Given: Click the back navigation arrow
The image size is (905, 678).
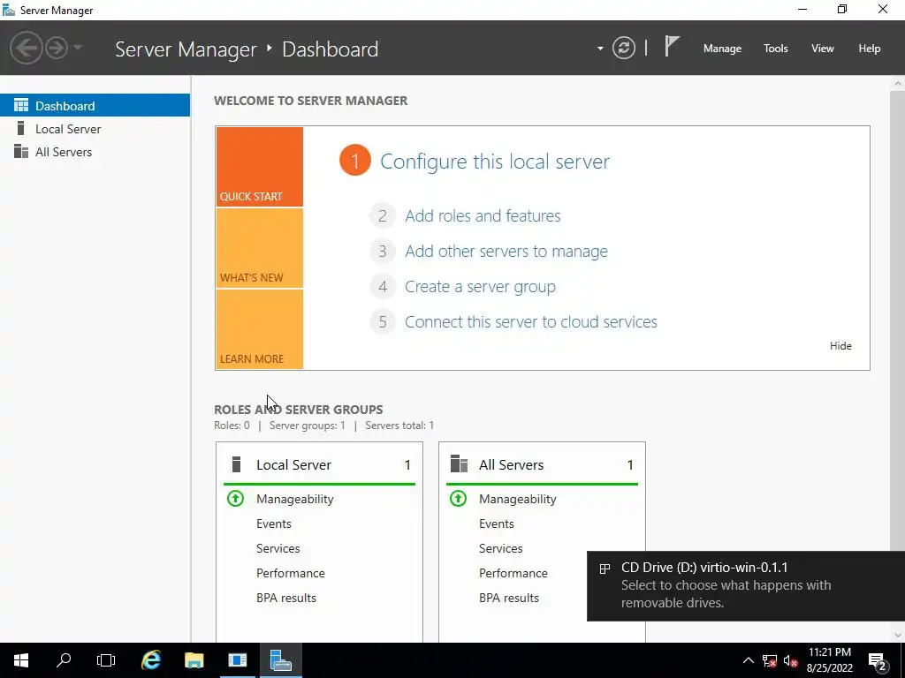Looking at the screenshot, I should pos(26,48).
